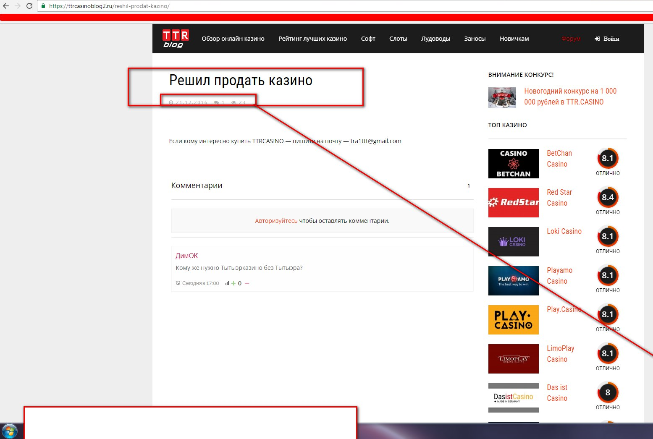
Task: Click the 8.4 rating circle for Red Star
Action: click(608, 197)
